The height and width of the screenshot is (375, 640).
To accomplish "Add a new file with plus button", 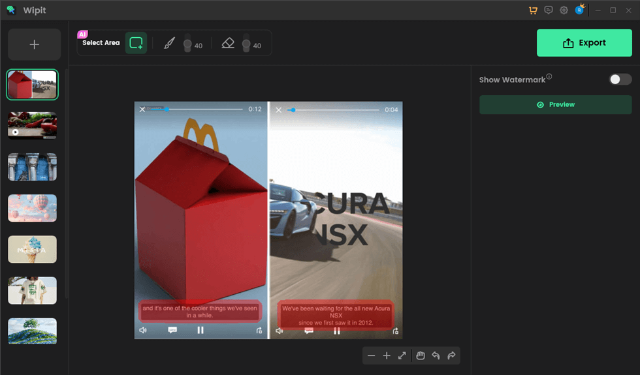I will point(34,44).
